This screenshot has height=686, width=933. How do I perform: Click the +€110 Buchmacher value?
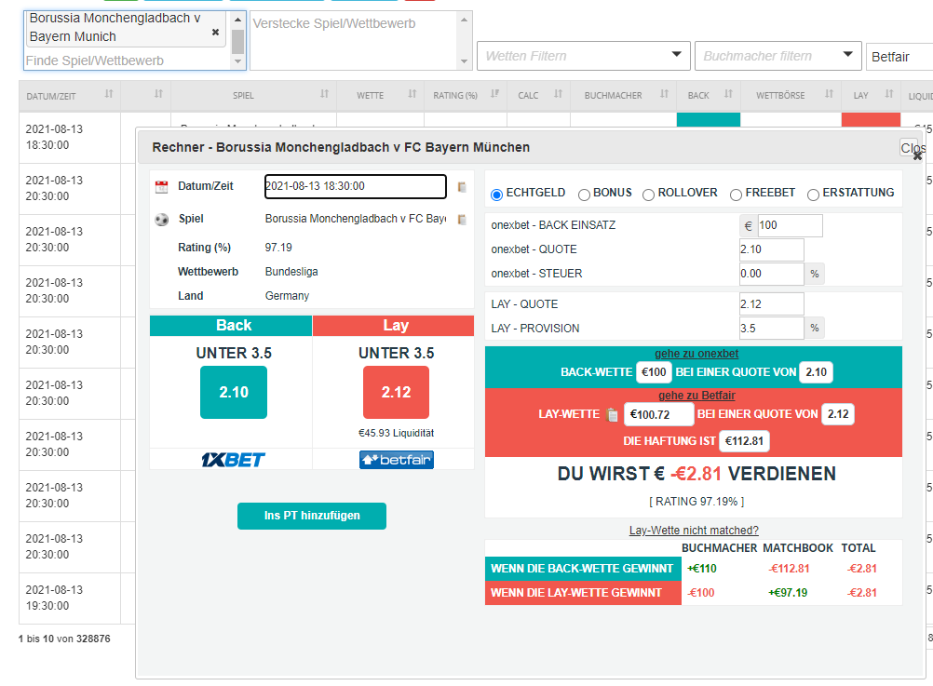point(701,569)
